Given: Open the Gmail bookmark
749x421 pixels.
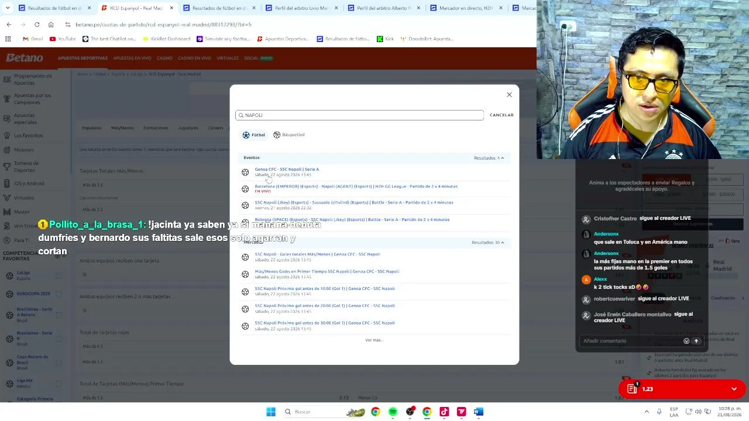Looking at the screenshot, I should click(x=33, y=39).
